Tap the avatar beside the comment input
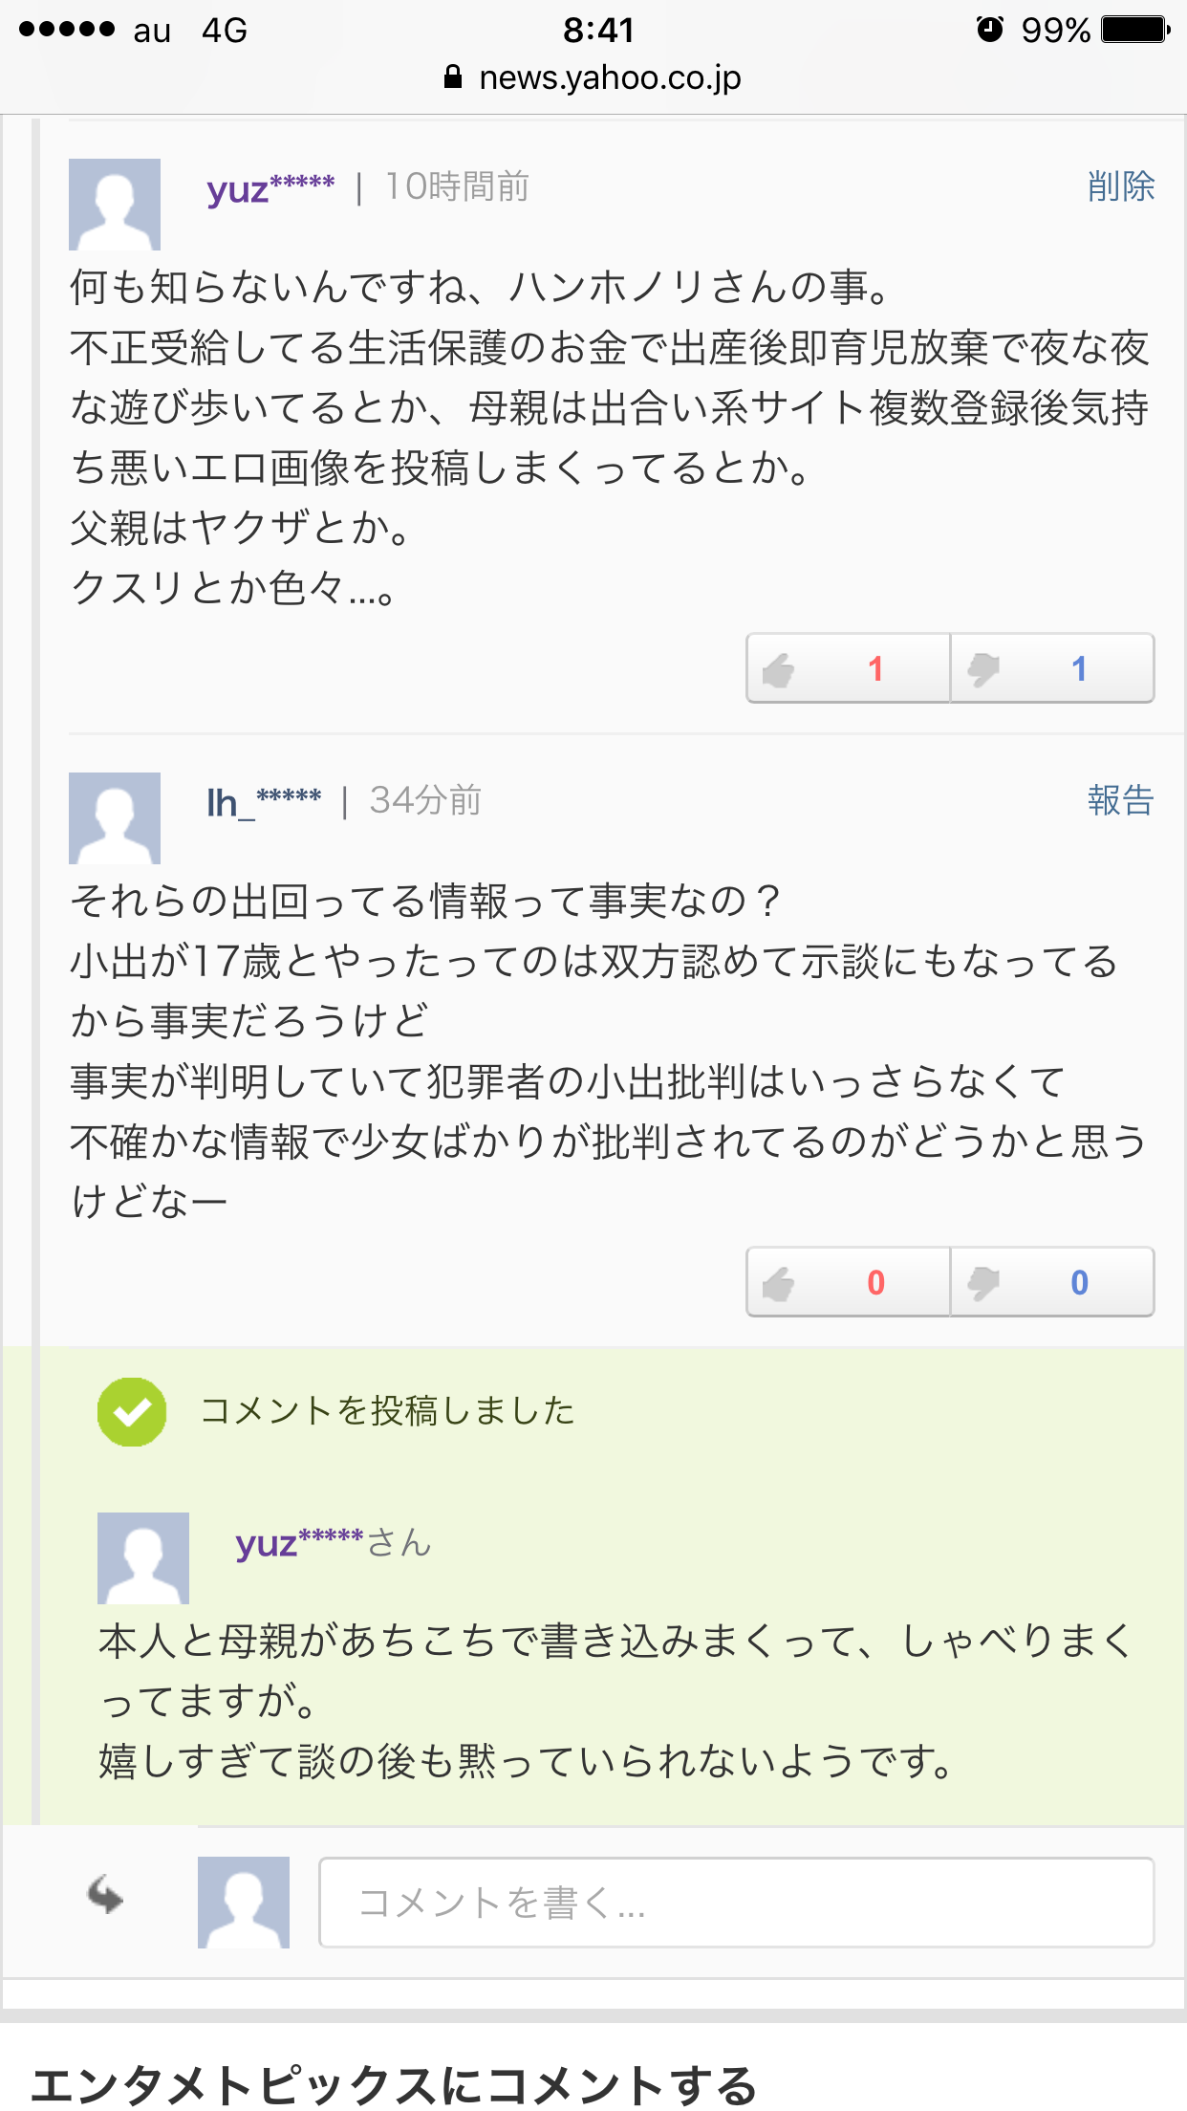Viewport: 1187px width, 2111px height. tap(244, 1903)
